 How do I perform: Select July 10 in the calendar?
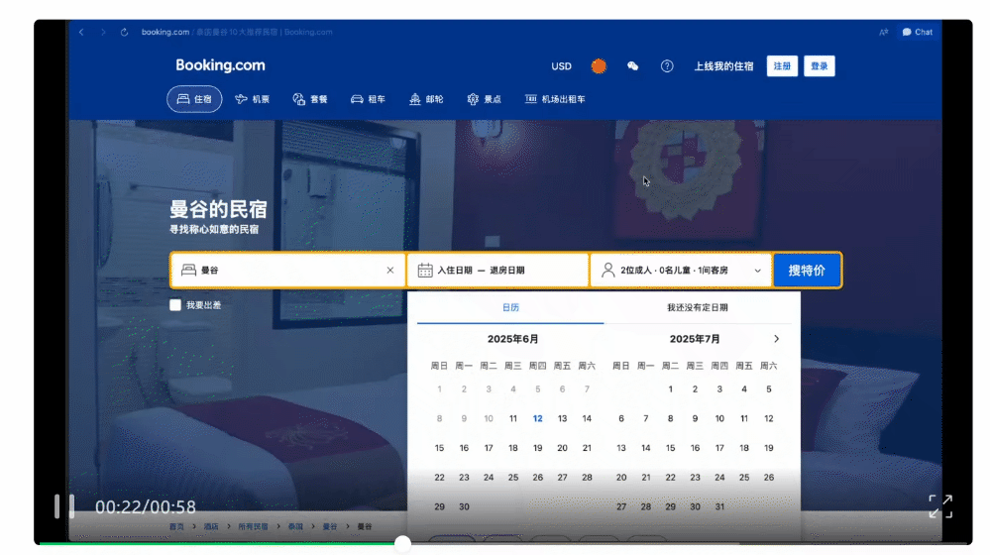[x=719, y=418]
